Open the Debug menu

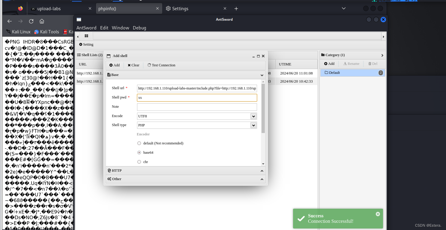click(139, 28)
